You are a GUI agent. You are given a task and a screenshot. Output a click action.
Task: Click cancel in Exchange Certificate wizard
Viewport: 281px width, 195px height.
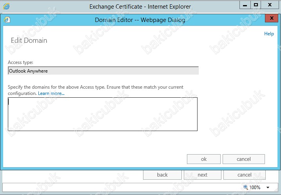[245, 175]
